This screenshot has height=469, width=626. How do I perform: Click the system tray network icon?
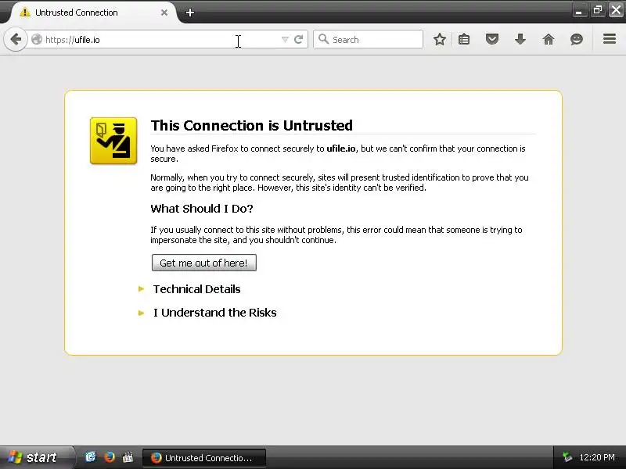(567, 457)
